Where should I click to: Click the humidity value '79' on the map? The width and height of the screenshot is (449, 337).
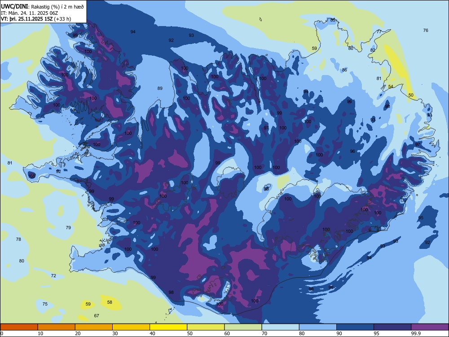[x=68, y=228]
